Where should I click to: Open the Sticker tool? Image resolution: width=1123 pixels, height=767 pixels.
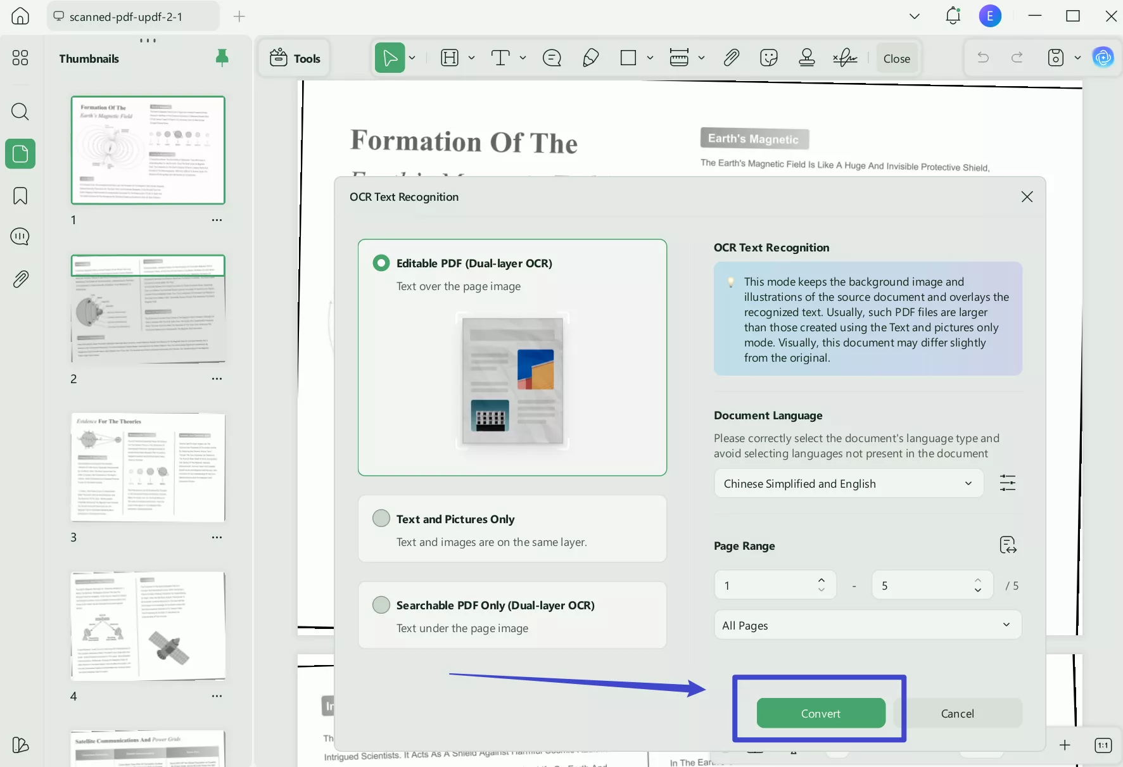(768, 58)
